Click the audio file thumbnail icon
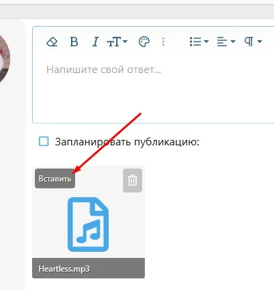The width and height of the screenshot is (274, 290). click(88, 224)
